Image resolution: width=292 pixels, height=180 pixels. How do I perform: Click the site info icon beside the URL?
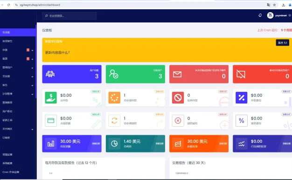click(x=16, y=5)
